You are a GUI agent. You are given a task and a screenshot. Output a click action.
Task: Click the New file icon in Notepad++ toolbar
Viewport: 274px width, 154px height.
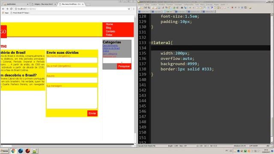[139, 8]
